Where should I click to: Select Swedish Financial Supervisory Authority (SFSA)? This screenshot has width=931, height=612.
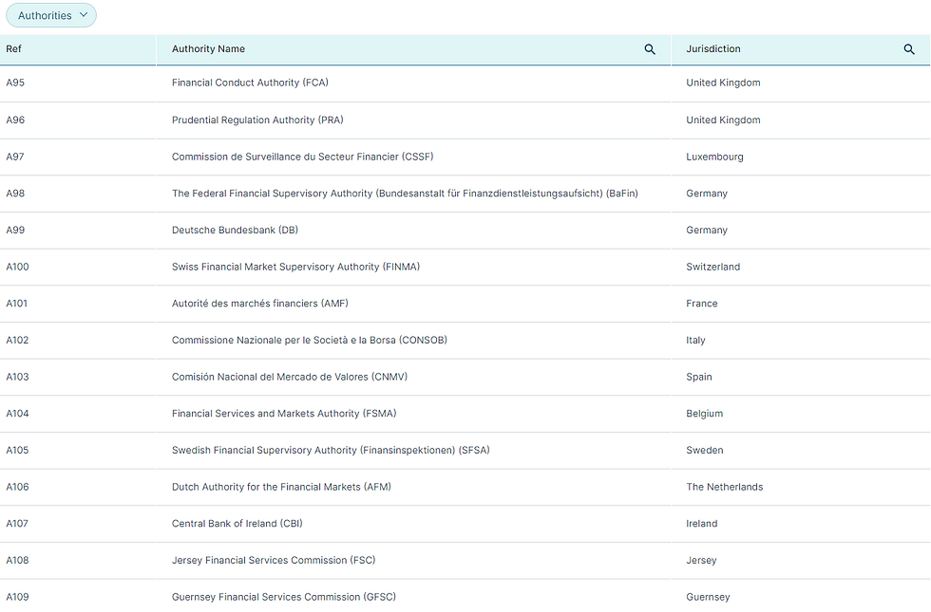(x=331, y=451)
